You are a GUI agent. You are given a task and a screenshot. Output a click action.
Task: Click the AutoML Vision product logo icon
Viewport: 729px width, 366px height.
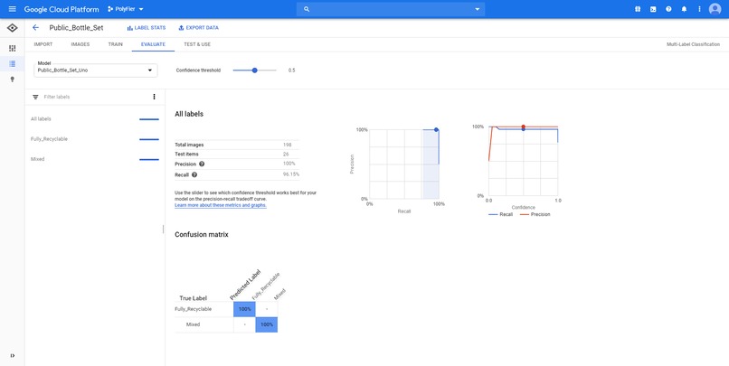click(x=12, y=28)
